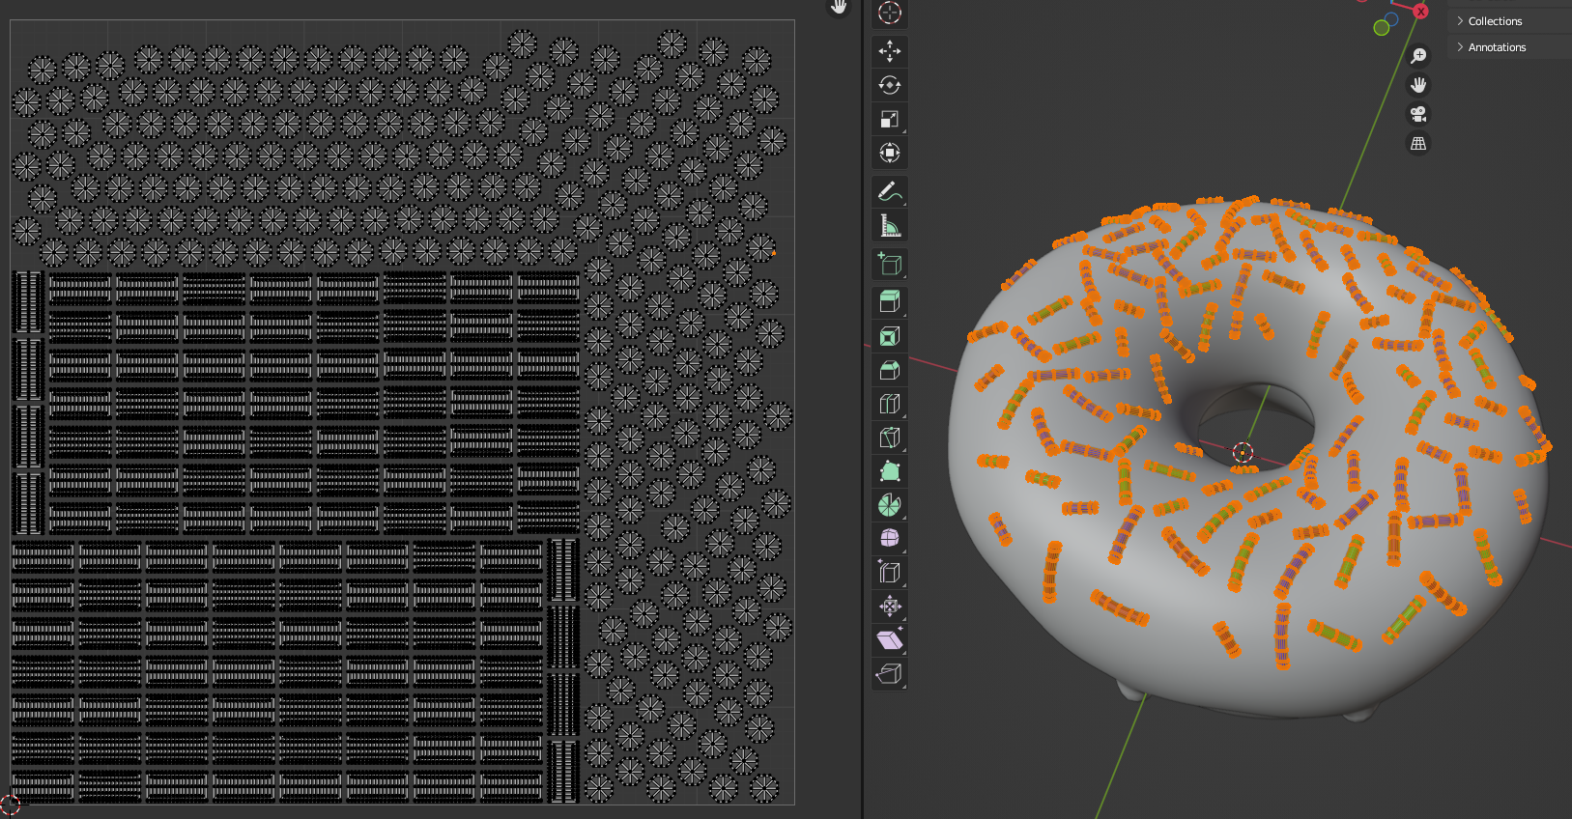The height and width of the screenshot is (819, 1572).
Task: Choose the Add Cube tool
Action: 889,265
